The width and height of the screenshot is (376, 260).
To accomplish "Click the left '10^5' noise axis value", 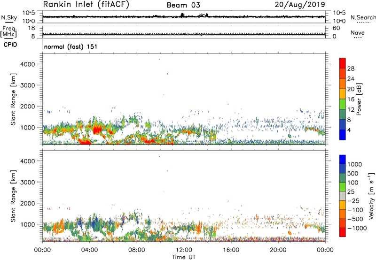I will (29, 13).
